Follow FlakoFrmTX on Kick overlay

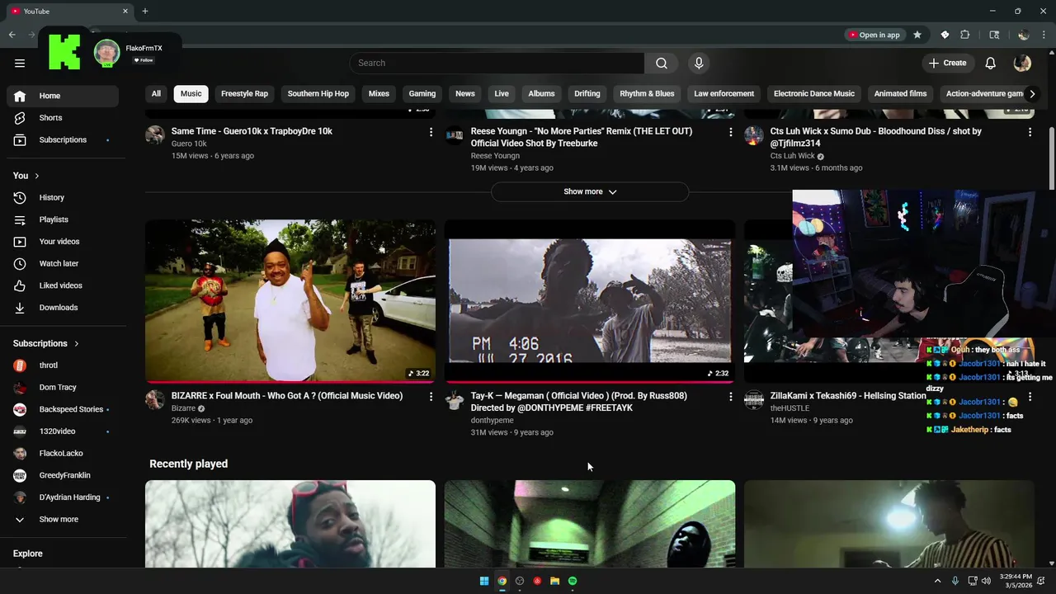[144, 60]
